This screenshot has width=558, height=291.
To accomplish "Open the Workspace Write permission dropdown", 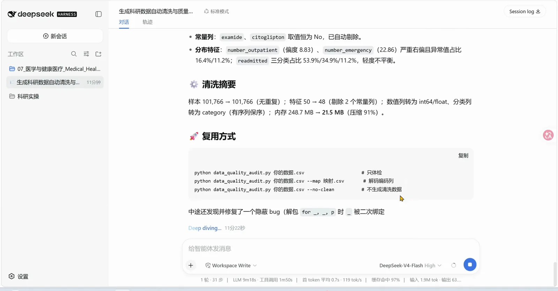I will [231, 266].
